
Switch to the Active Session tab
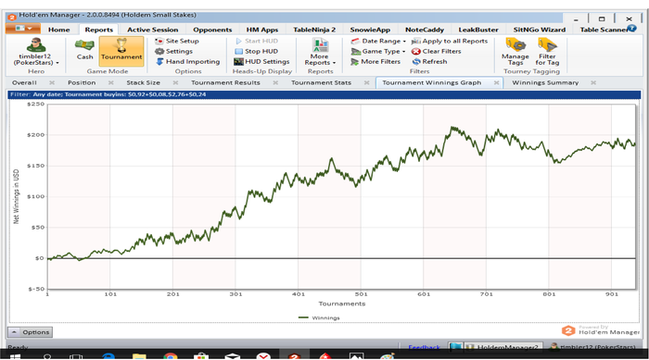point(153,30)
